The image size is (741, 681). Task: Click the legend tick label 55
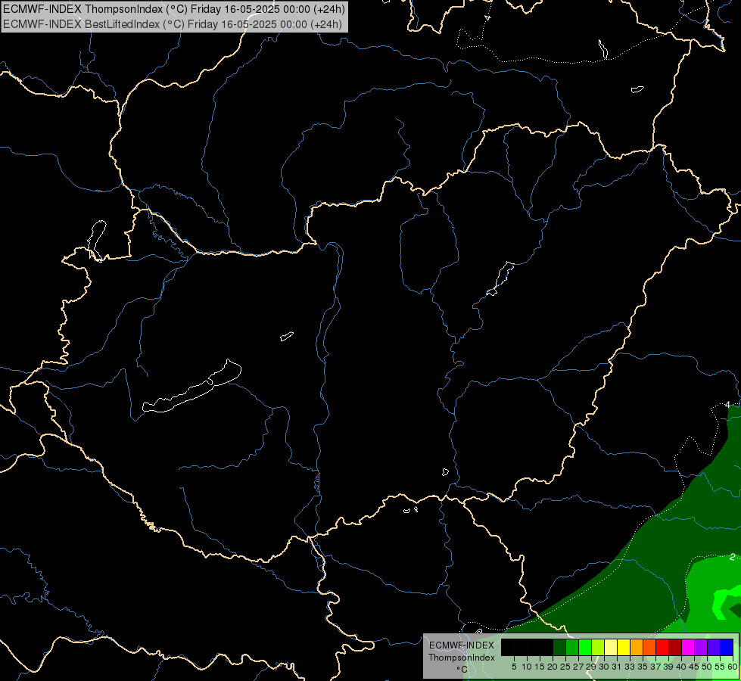(x=719, y=667)
